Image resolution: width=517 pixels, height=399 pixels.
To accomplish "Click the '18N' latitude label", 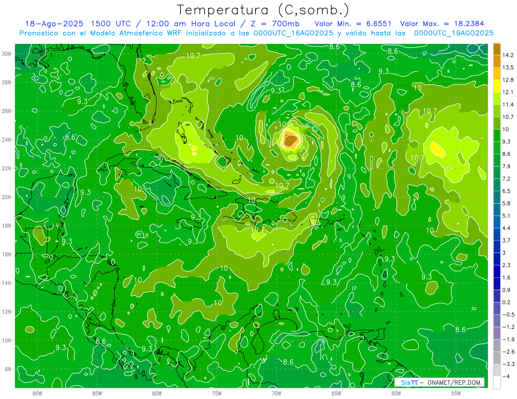I will pos(6,226).
